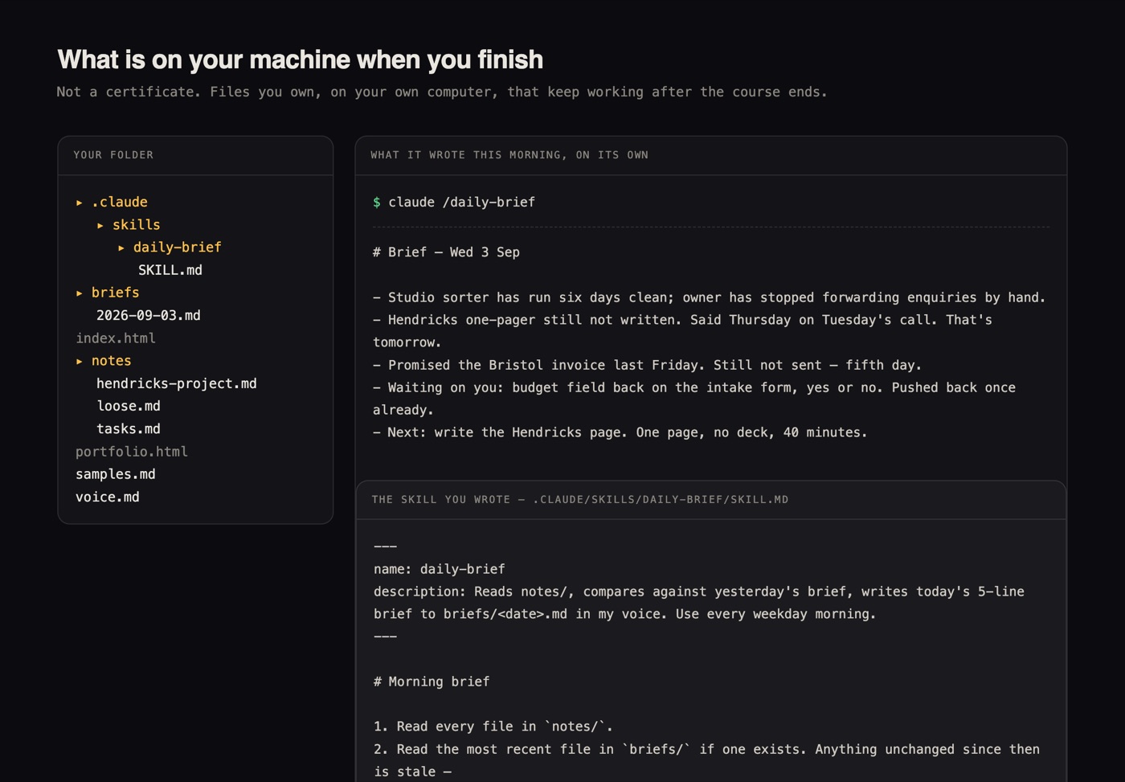
Task: Select tasks.md in the notes folder
Action: click(129, 428)
